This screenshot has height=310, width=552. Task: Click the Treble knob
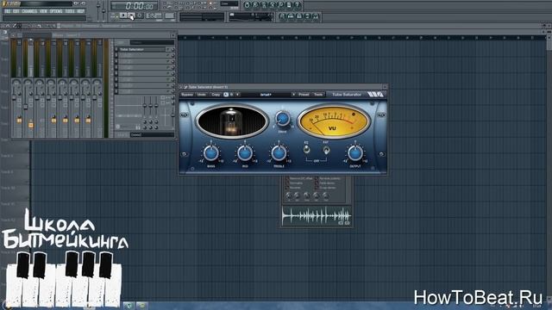[x=279, y=153]
